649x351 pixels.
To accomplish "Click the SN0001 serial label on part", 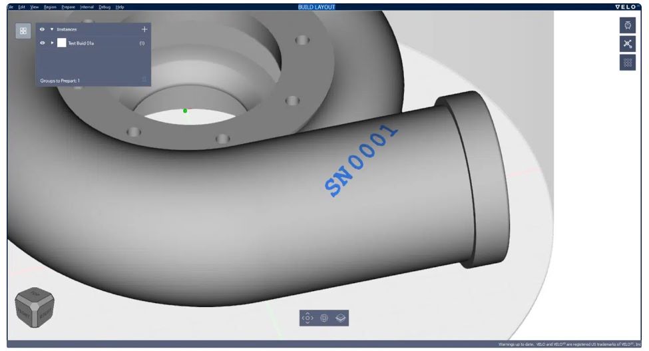I will (361, 160).
